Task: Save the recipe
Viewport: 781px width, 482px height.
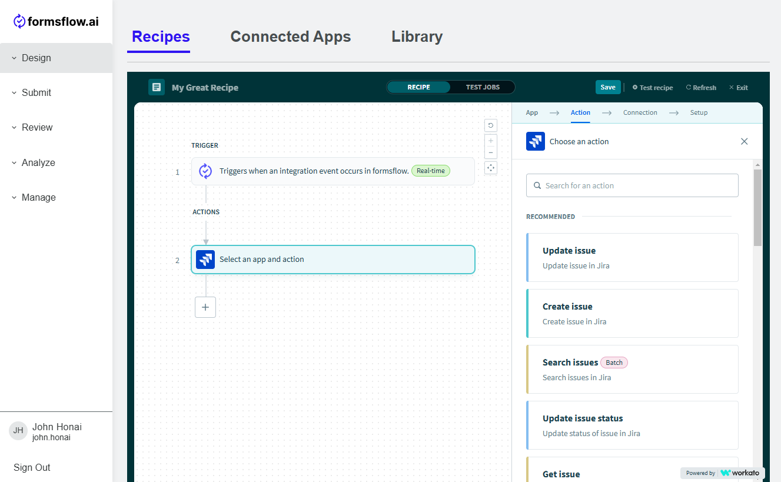Action: pos(608,87)
